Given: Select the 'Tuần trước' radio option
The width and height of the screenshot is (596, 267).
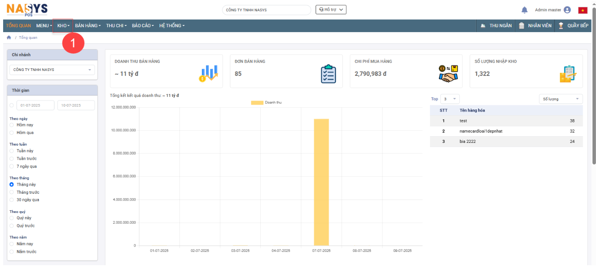Looking at the screenshot, I should [x=12, y=159].
